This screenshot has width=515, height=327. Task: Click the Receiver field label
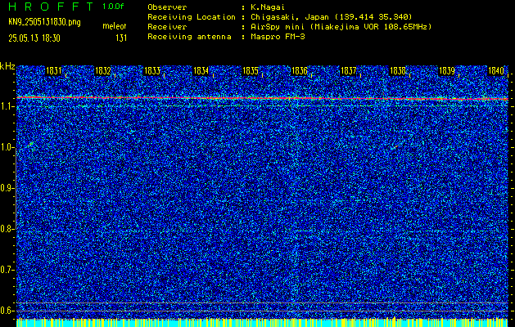pyautogui.click(x=167, y=27)
